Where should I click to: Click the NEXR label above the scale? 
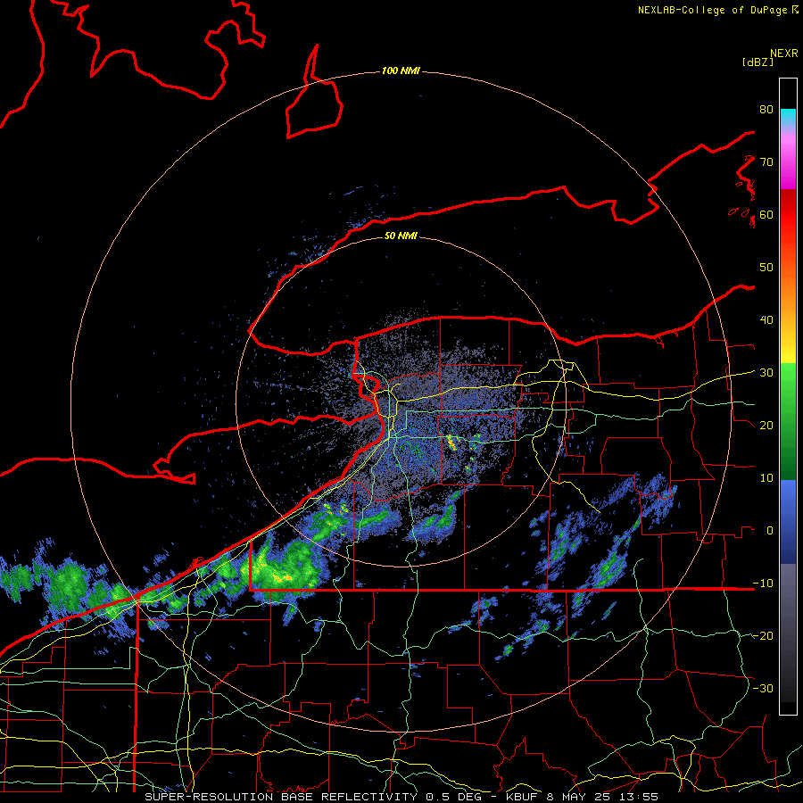[784, 54]
